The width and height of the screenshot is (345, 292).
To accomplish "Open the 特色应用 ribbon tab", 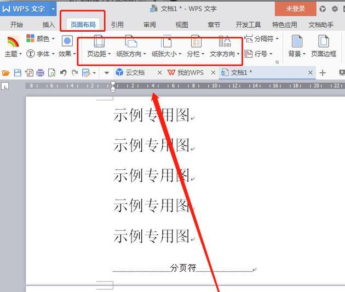I will pyautogui.click(x=285, y=25).
